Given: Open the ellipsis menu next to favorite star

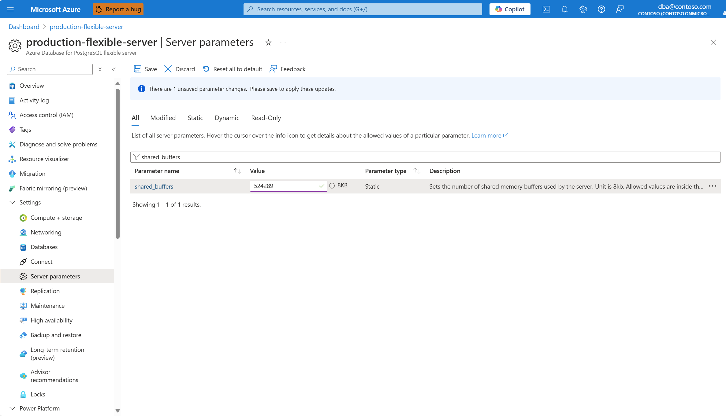Looking at the screenshot, I should pyautogui.click(x=282, y=42).
